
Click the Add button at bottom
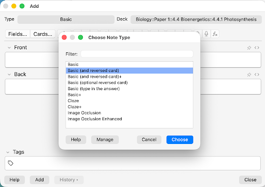pos(39,180)
